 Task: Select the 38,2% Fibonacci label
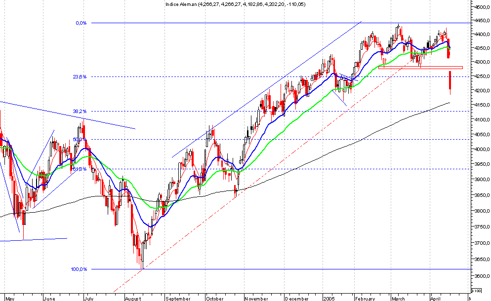80,111
